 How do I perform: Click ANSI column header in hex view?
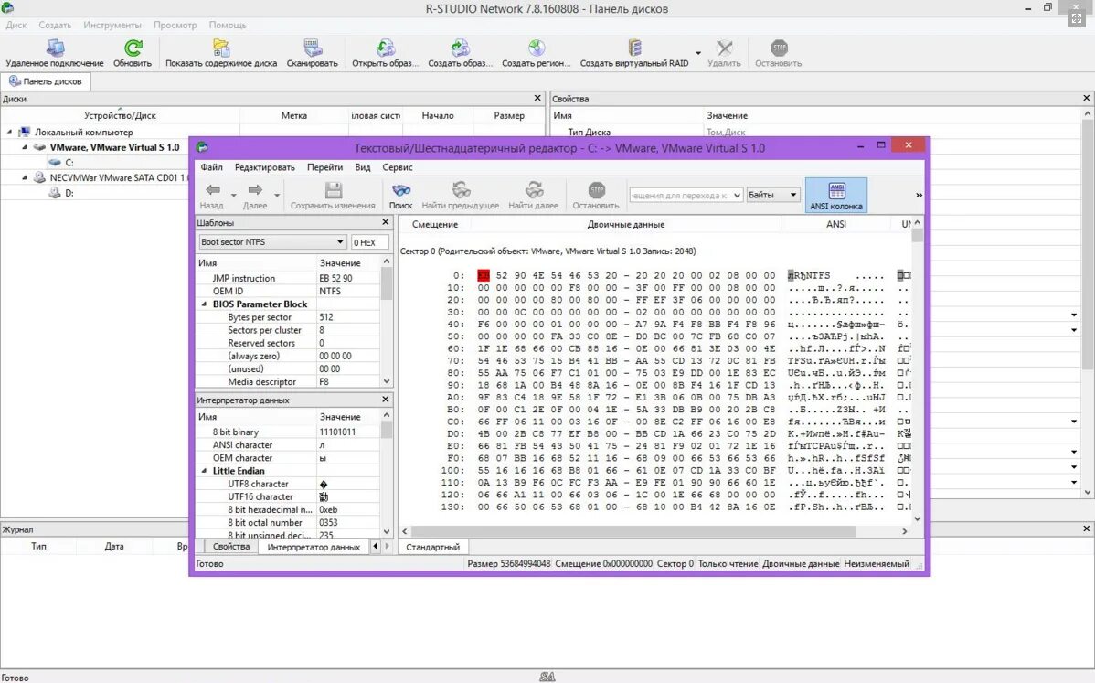tap(836, 224)
